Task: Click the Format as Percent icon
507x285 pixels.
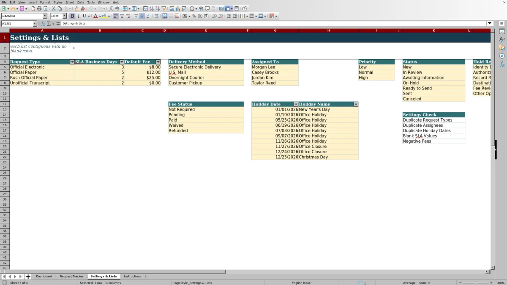Action: click(x=194, y=16)
